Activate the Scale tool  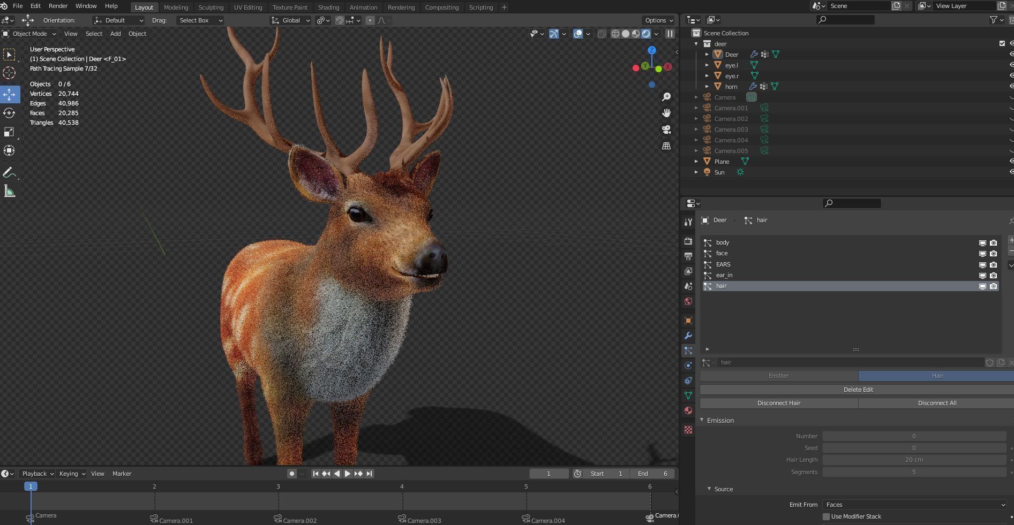pos(9,132)
